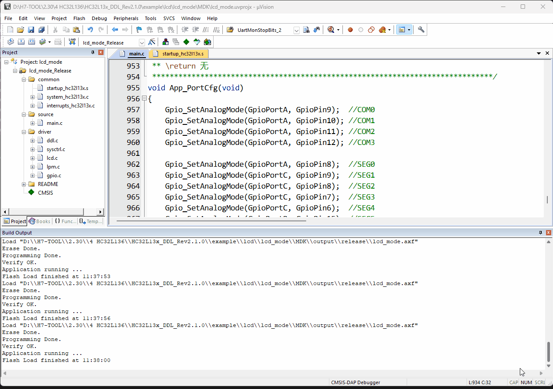553x389 pixels.
Task: Open the UartMonStopBits_2 search dropdown
Action: coord(297,30)
